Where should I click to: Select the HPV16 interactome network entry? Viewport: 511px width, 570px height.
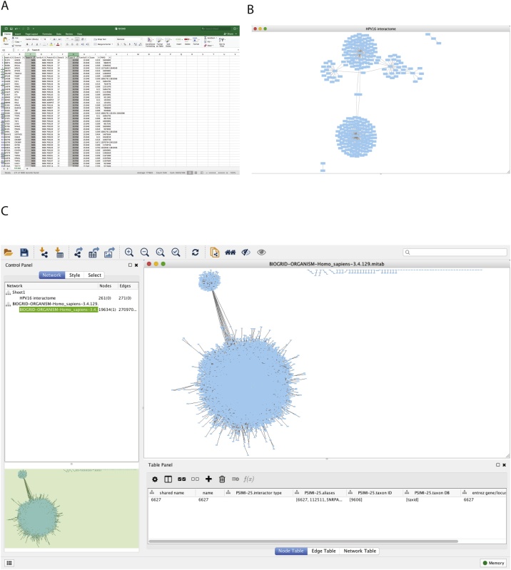(x=44, y=297)
